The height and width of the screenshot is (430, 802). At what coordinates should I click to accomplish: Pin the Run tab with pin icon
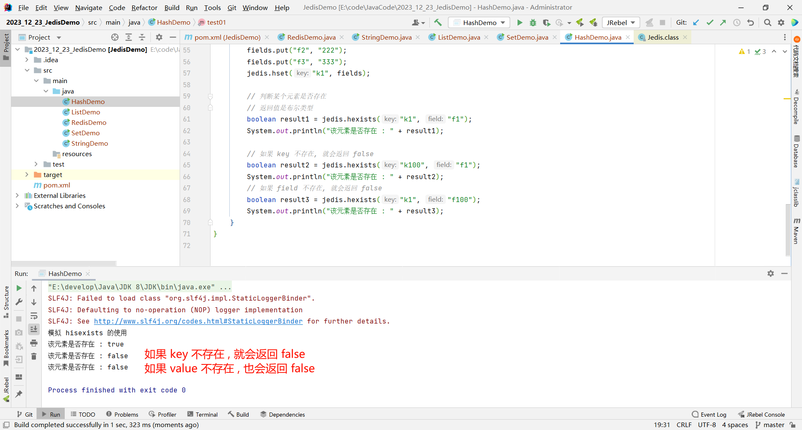(x=19, y=394)
